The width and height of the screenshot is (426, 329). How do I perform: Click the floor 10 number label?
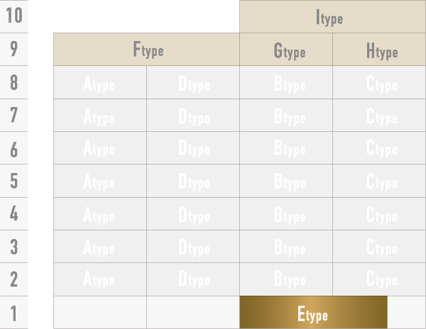14,16
